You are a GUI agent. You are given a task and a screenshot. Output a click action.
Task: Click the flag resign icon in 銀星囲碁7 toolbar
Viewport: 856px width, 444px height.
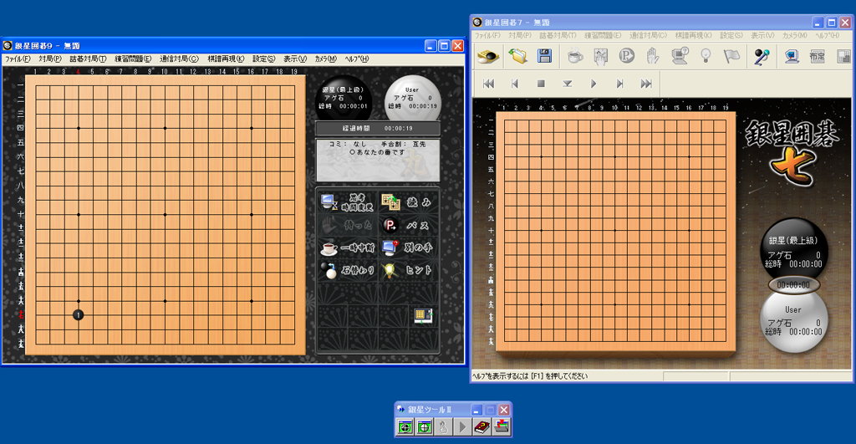pos(731,56)
